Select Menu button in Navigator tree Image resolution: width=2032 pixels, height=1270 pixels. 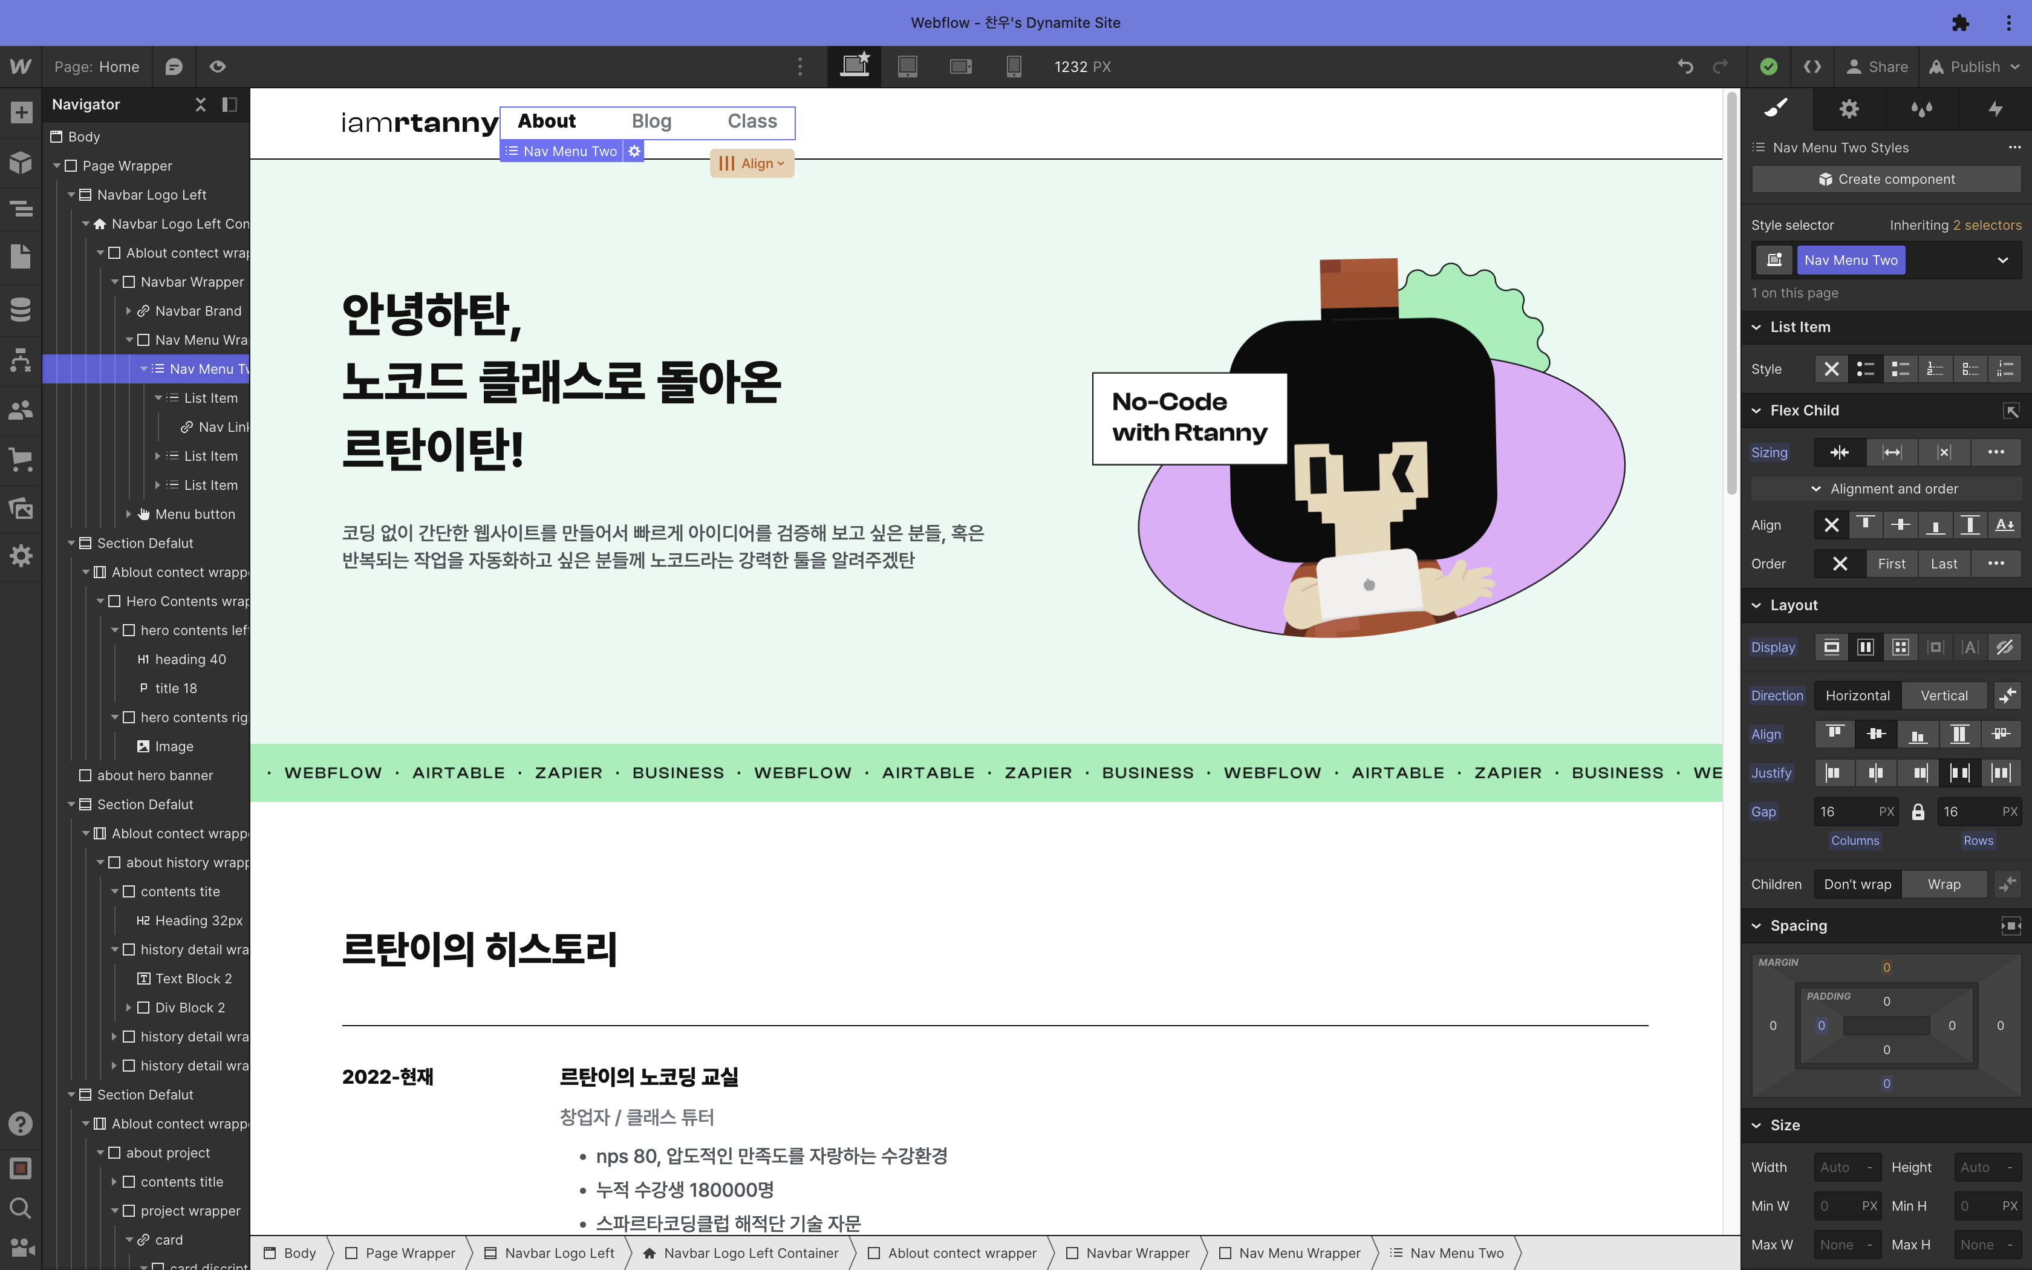coord(195,514)
